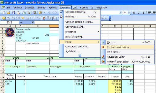Screen dimensions: 156x93
Task: Click the column K header
Action: tap(150, 26)
